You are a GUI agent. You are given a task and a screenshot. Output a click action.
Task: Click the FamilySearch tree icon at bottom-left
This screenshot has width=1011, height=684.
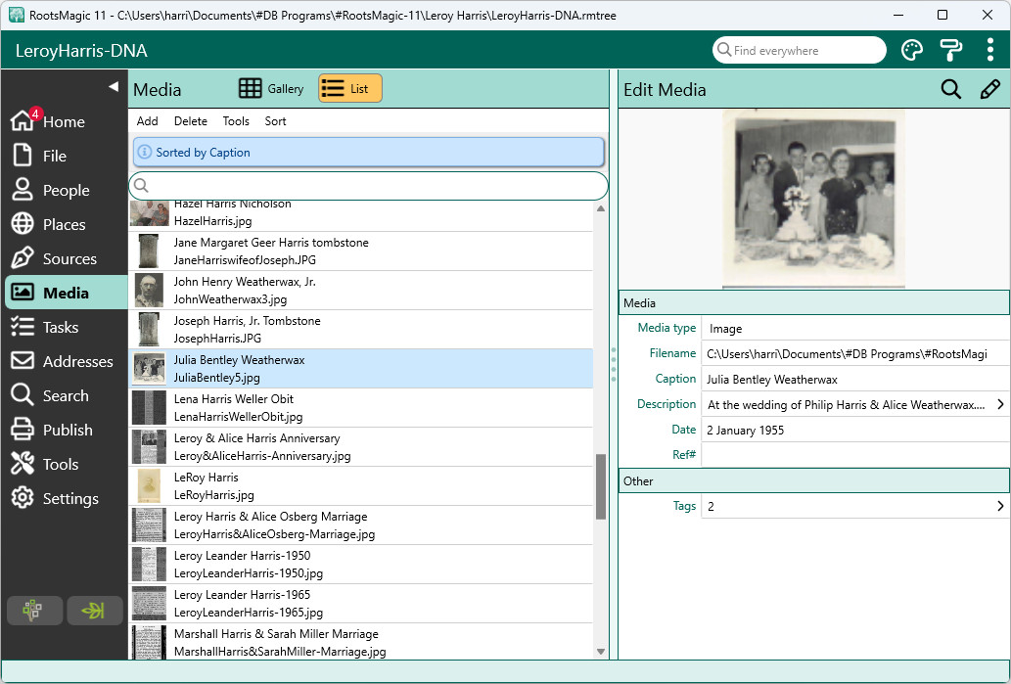(x=35, y=610)
